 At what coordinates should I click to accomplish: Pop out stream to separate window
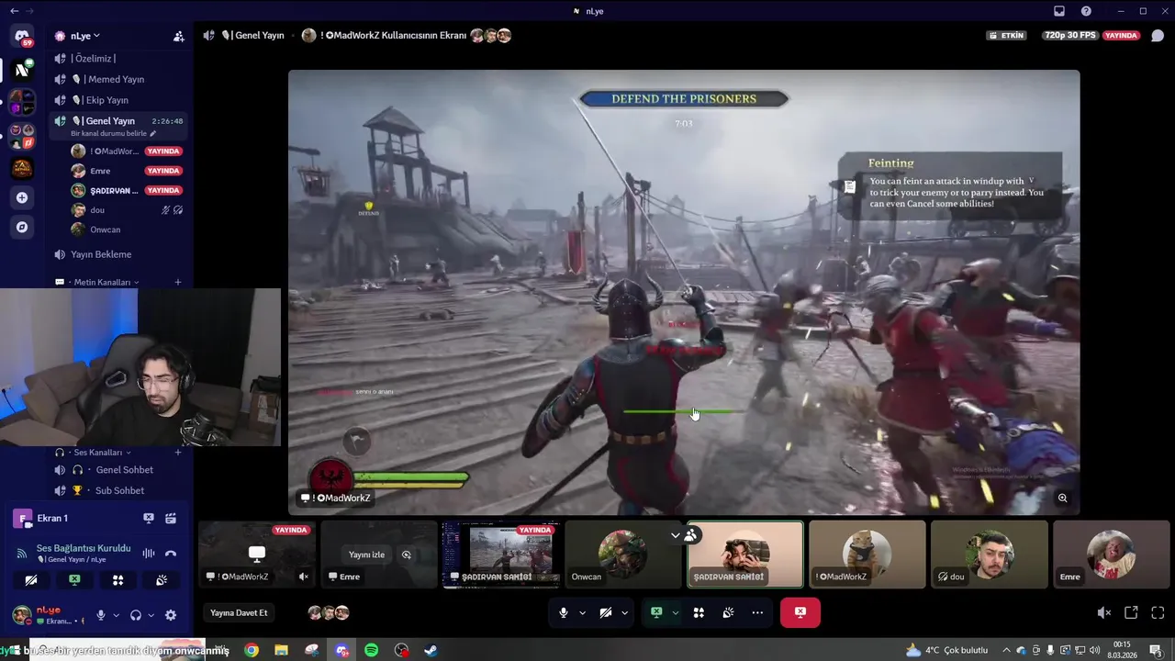1131,612
